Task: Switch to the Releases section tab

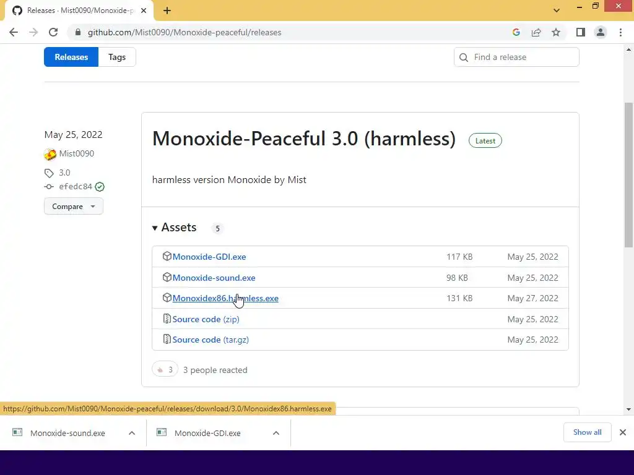Action: [71, 57]
